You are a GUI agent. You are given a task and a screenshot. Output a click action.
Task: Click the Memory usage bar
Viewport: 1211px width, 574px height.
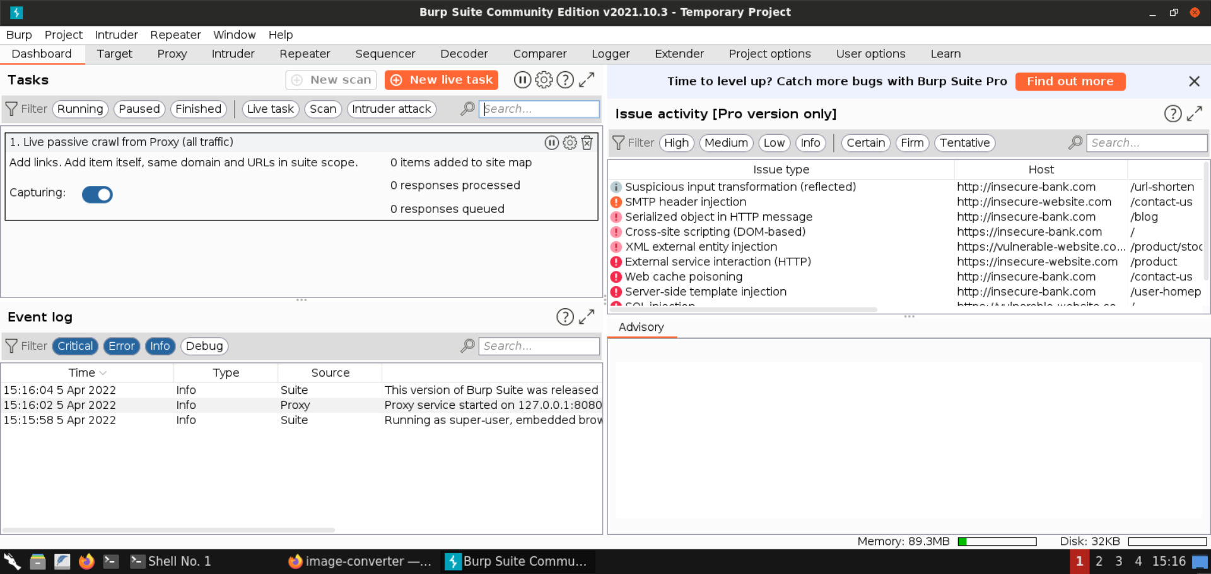[997, 542]
